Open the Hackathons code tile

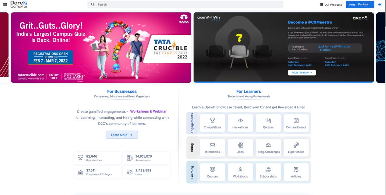240,123
